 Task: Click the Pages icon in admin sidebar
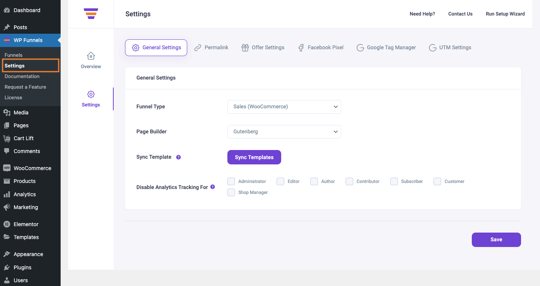coord(7,125)
